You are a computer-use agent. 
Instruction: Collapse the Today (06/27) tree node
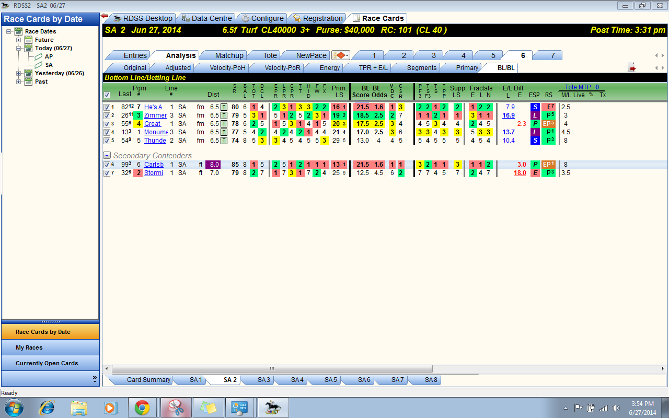[19, 48]
